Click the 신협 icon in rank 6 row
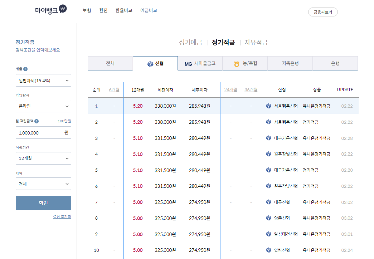Viewport: 374px width, 259px height. 268,186
